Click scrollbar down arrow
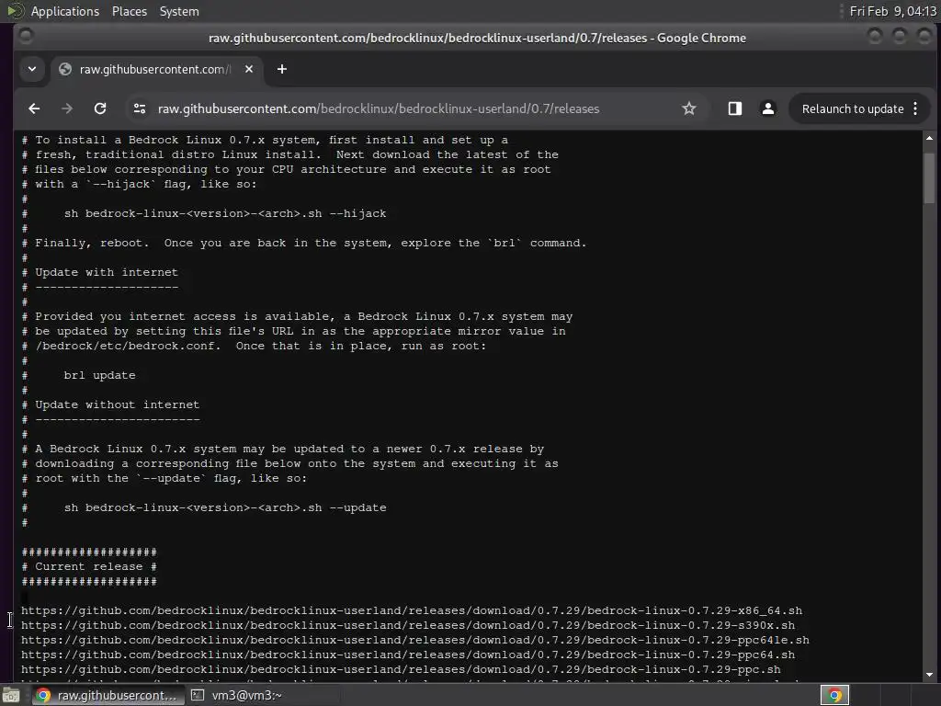Viewport: 941px width, 706px height. coord(929,674)
